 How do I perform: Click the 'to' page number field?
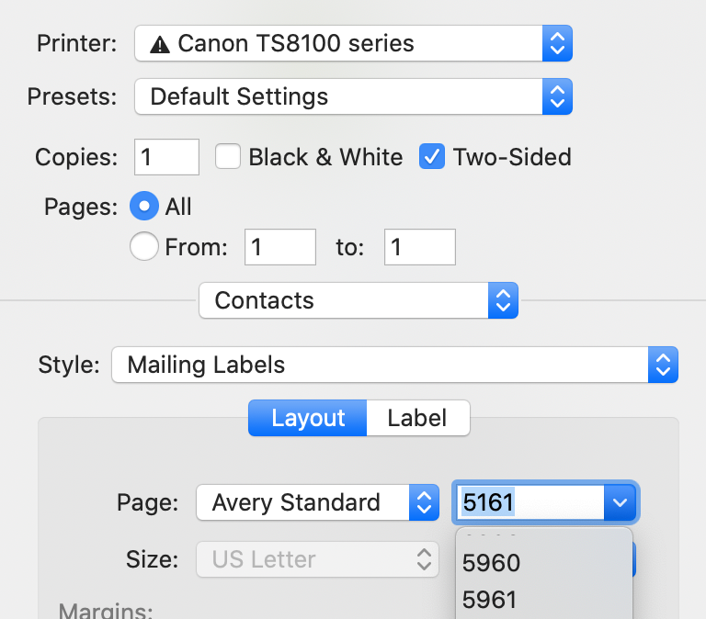click(x=419, y=247)
